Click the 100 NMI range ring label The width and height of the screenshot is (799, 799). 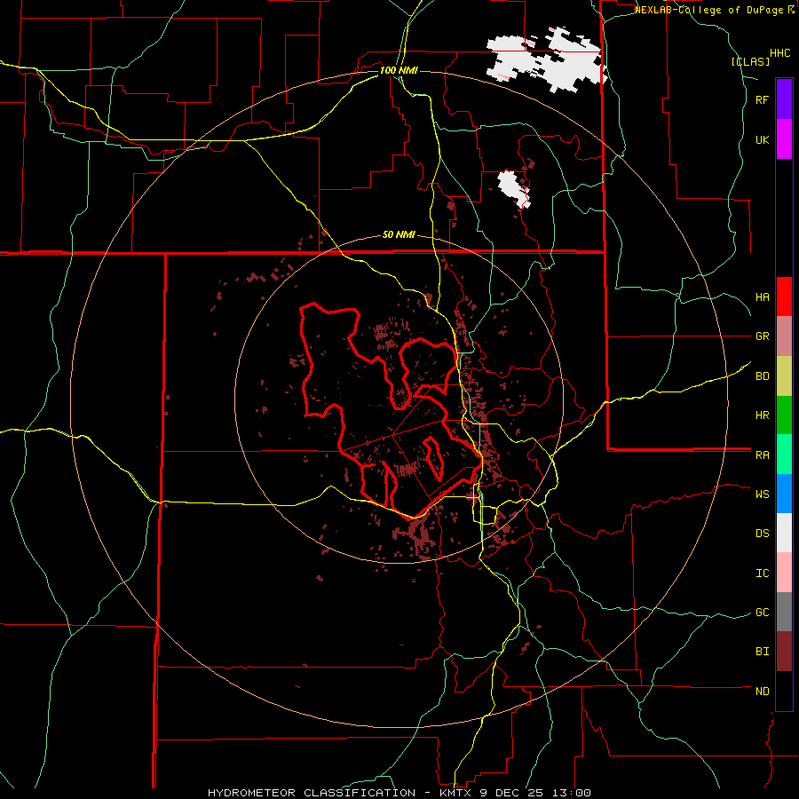(x=399, y=70)
